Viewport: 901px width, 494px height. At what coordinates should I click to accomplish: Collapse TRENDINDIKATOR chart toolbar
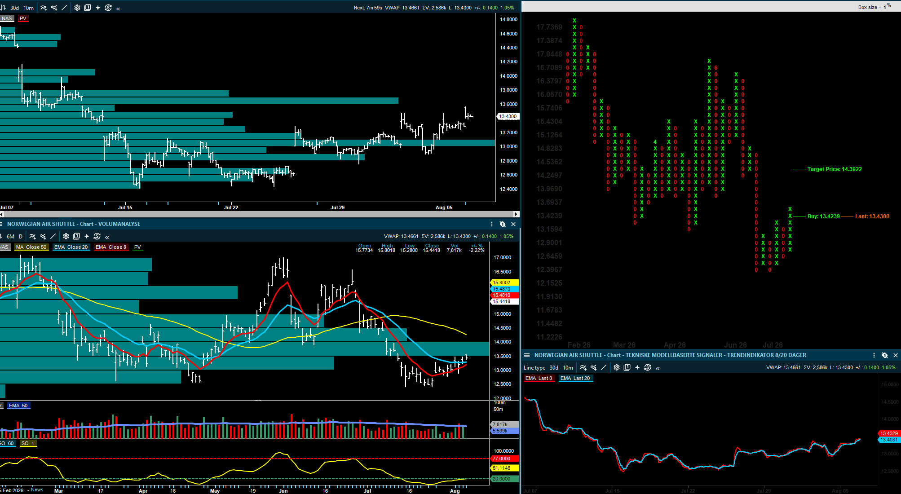(658, 368)
